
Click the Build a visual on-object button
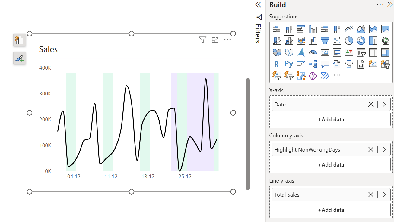(20, 40)
